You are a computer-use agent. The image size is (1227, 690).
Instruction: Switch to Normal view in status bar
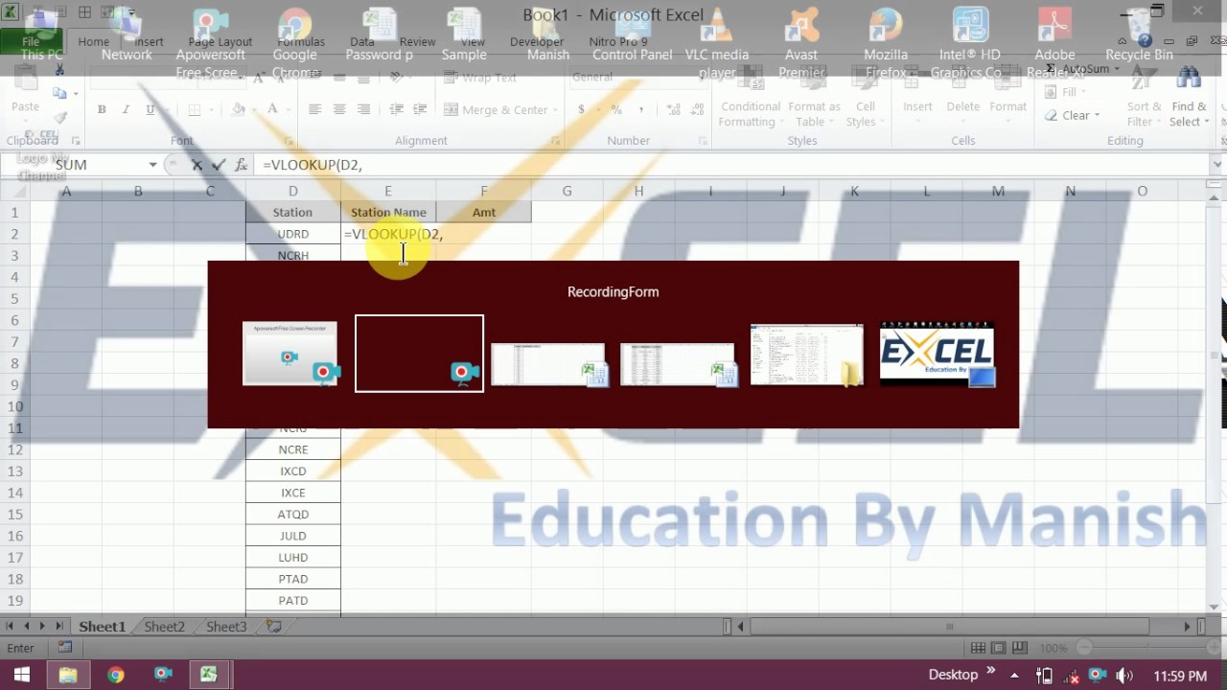978,649
